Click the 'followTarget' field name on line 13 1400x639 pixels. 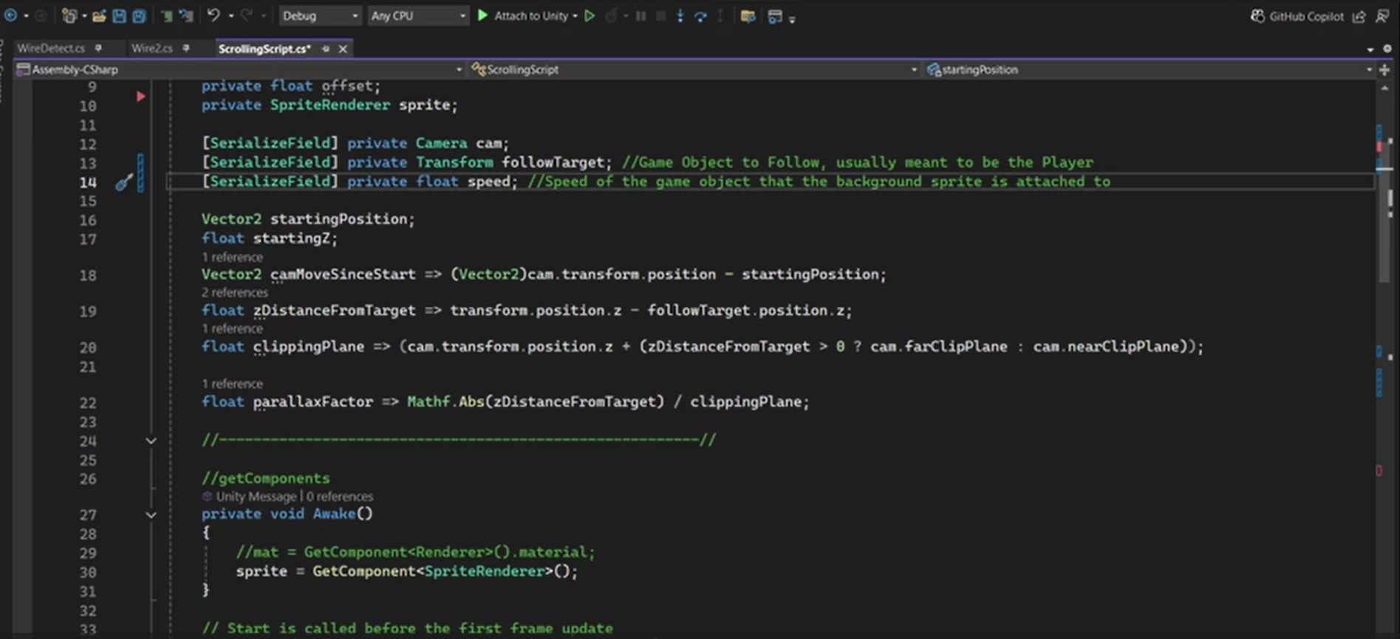553,162
